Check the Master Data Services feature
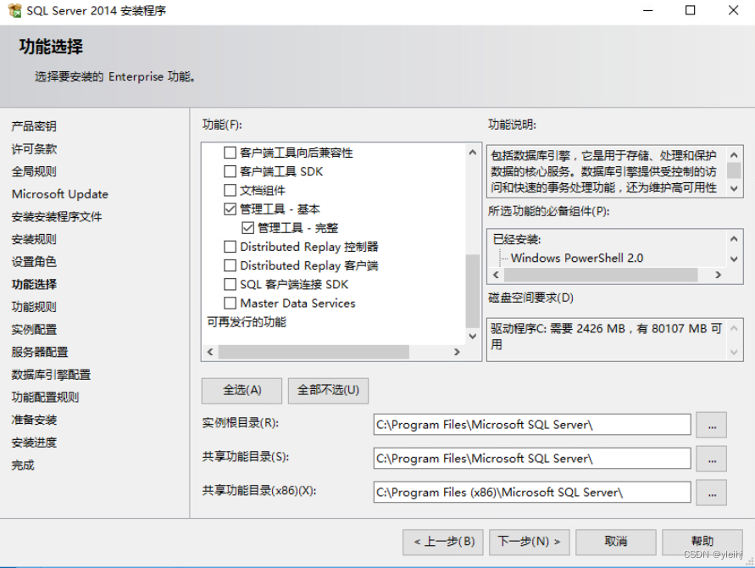The image size is (755, 568). pyautogui.click(x=229, y=303)
